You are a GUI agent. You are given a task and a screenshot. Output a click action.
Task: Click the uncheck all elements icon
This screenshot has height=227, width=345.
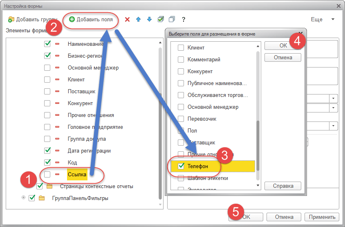pyautogui.click(x=172, y=19)
